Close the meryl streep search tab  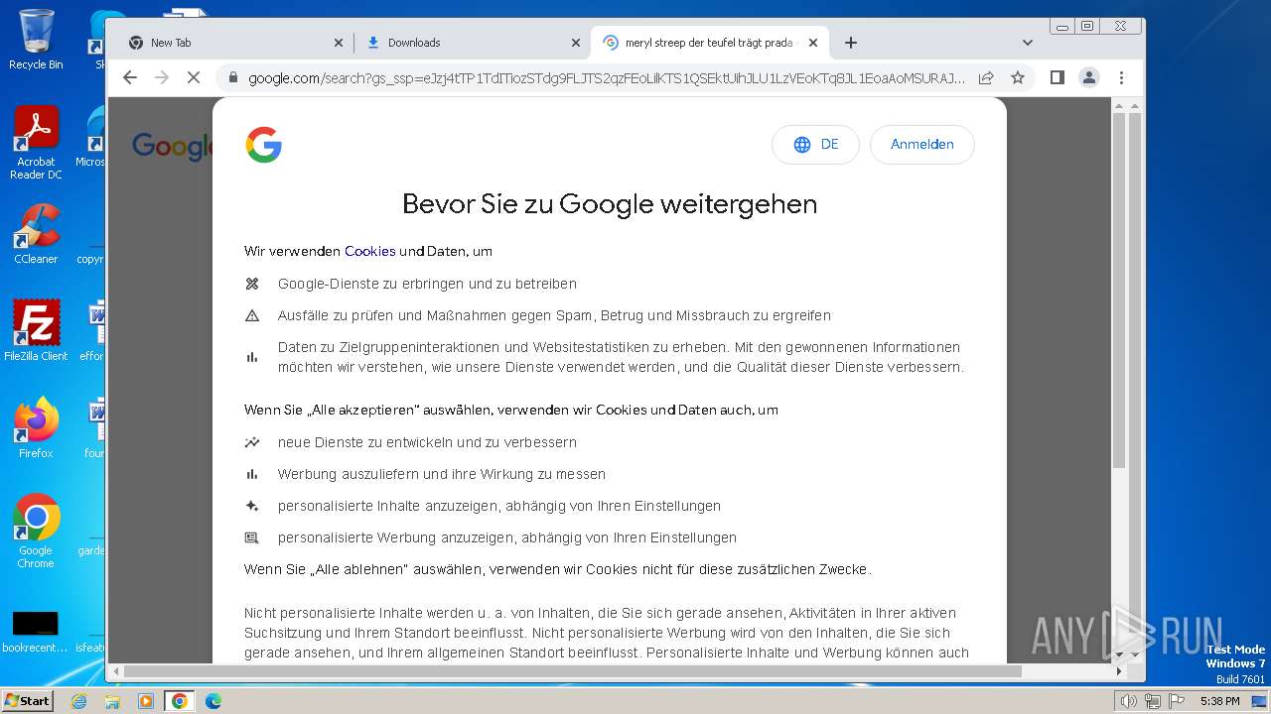[x=813, y=43]
